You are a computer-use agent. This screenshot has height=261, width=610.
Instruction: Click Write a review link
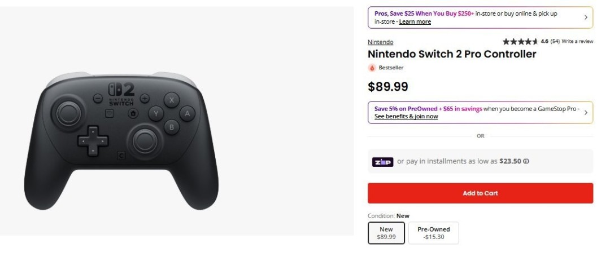577,41
